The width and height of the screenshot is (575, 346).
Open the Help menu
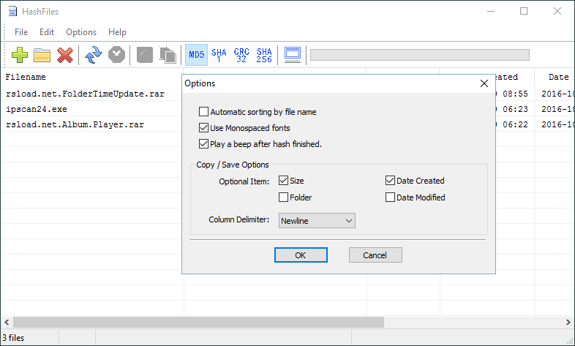tap(117, 32)
